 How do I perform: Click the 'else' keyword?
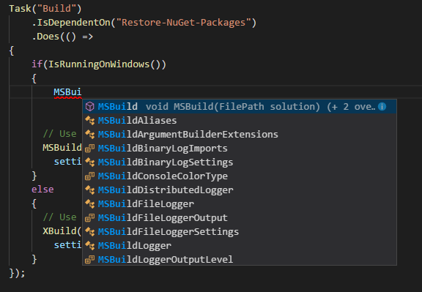[x=42, y=190]
